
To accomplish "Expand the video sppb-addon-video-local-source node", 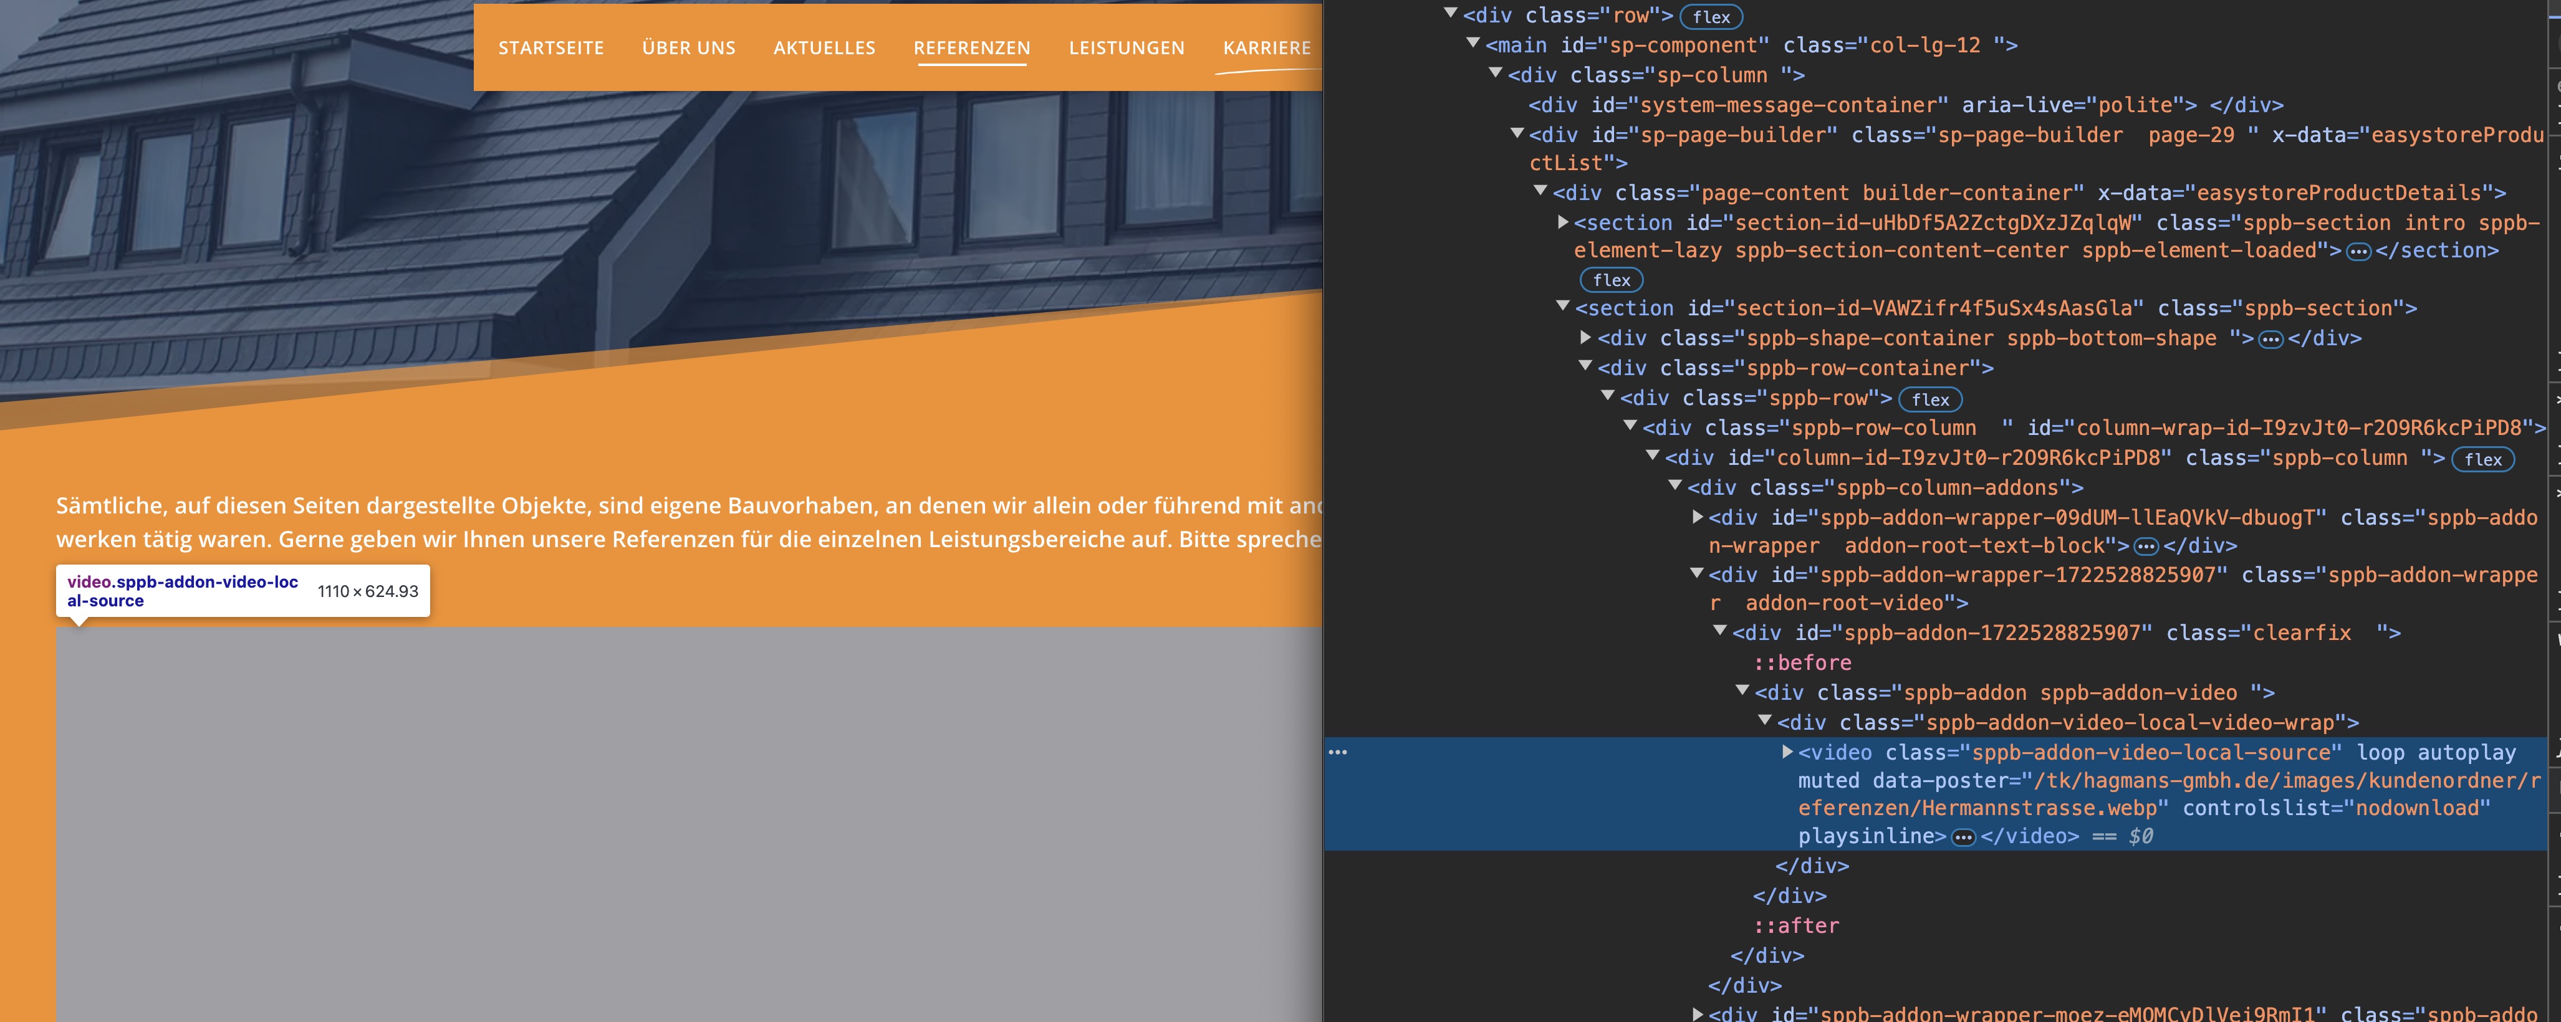I will click(x=1787, y=752).
